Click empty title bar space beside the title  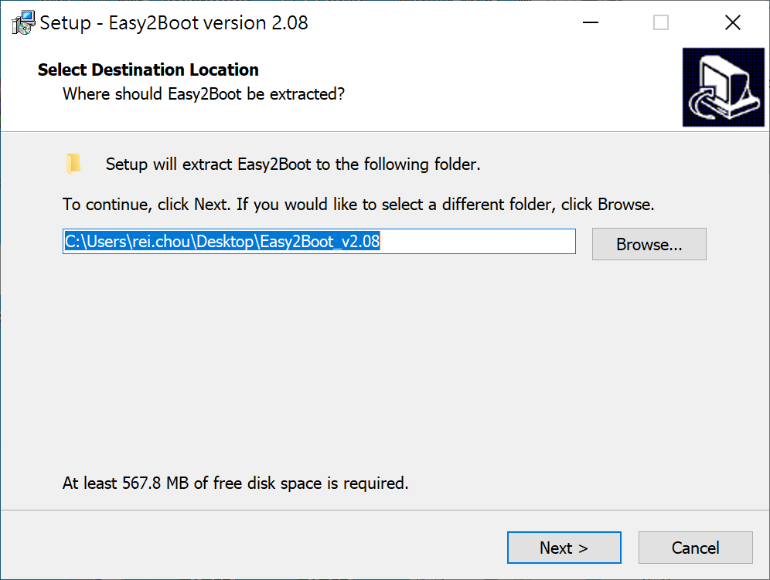[x=441, y=23]
